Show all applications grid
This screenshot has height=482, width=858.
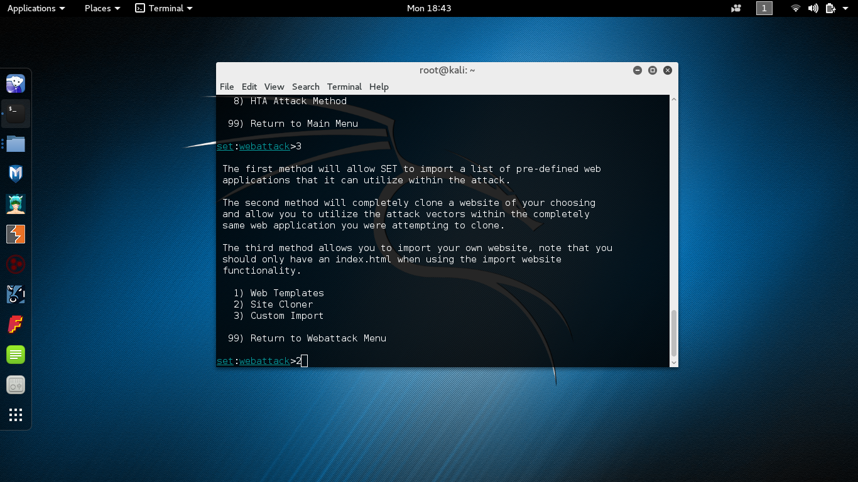point(16,415)
